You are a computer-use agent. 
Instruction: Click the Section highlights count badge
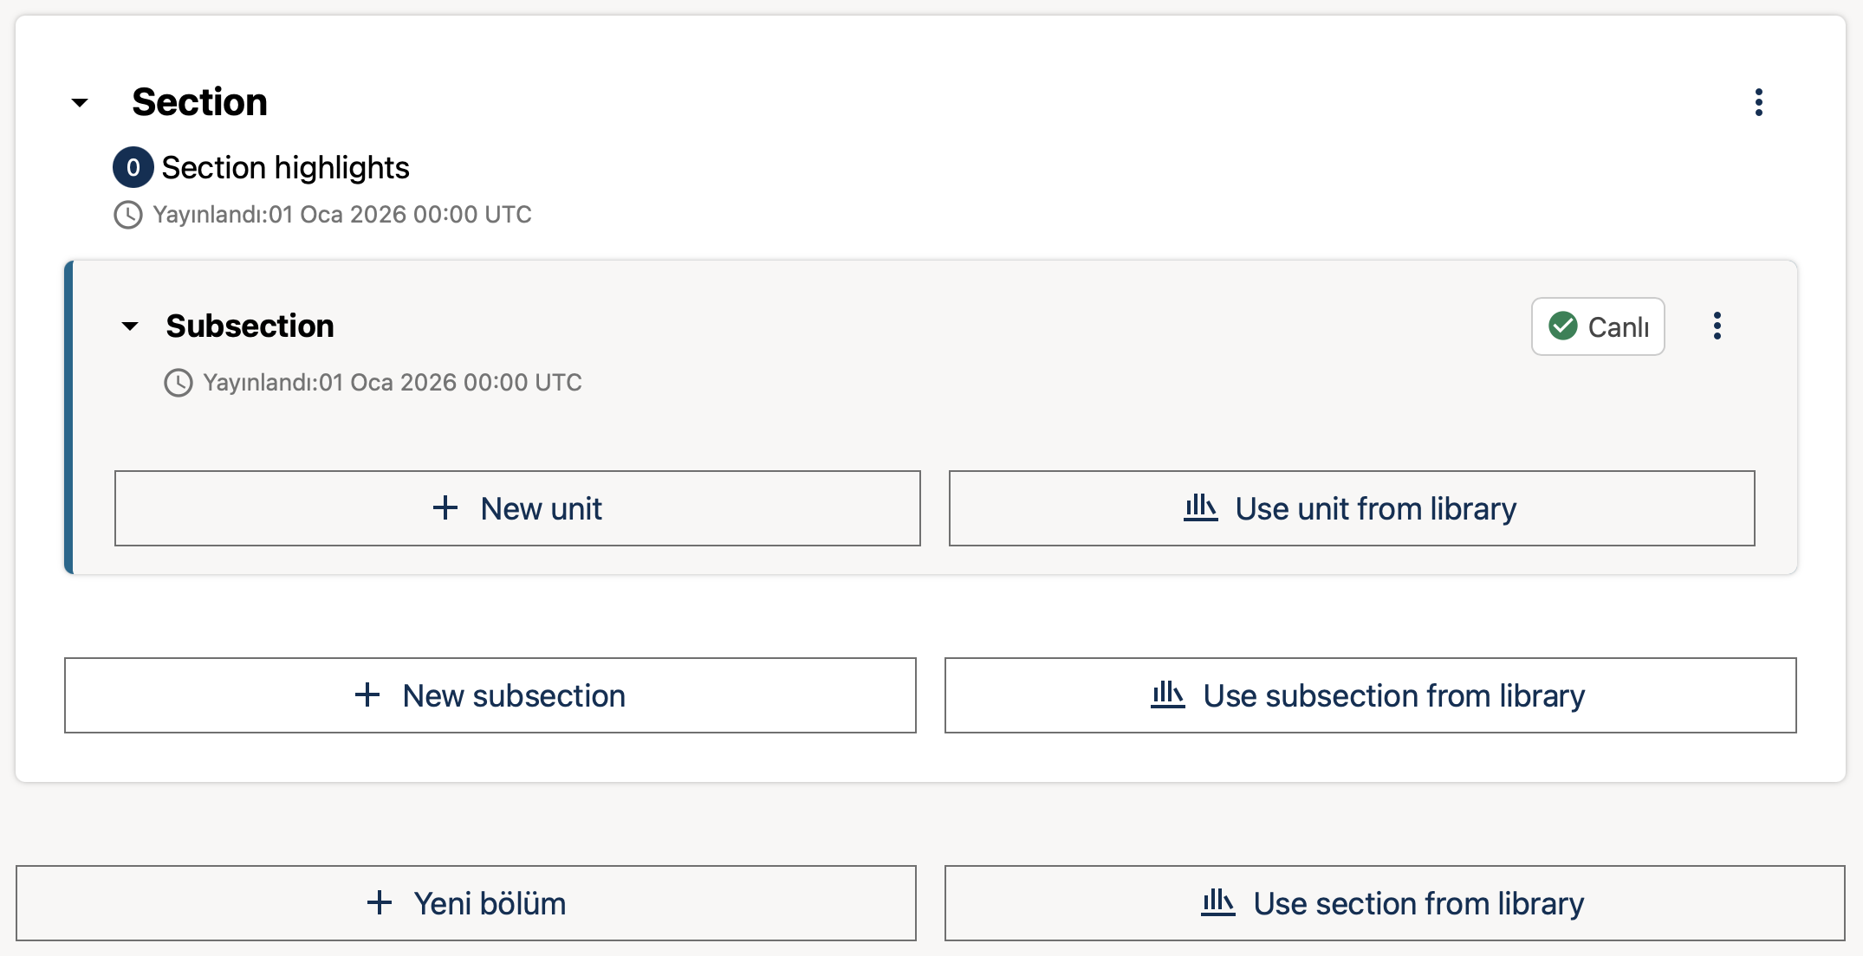pyautogui.click(x=133, y=168)
